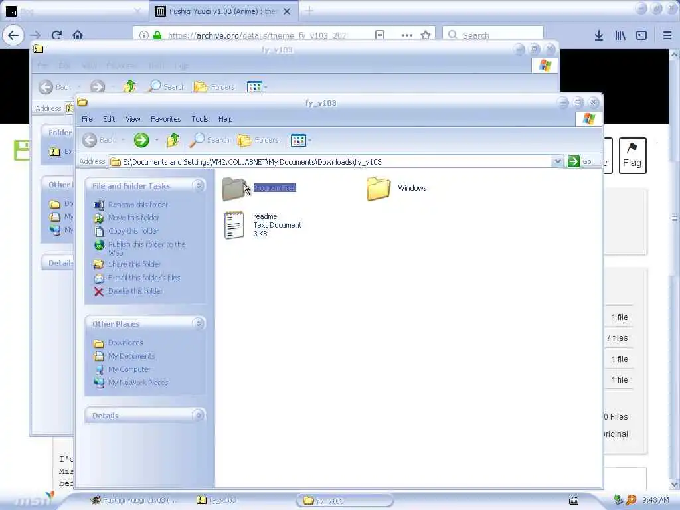Open the Help menu
Image resolution: width=680 pixels, height=510 pixels.
coord(225,119)
